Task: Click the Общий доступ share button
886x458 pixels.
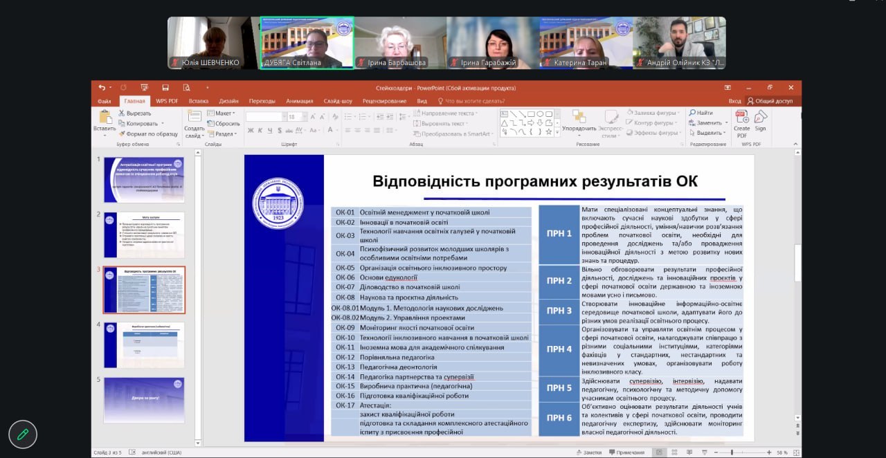Action: 770,101
